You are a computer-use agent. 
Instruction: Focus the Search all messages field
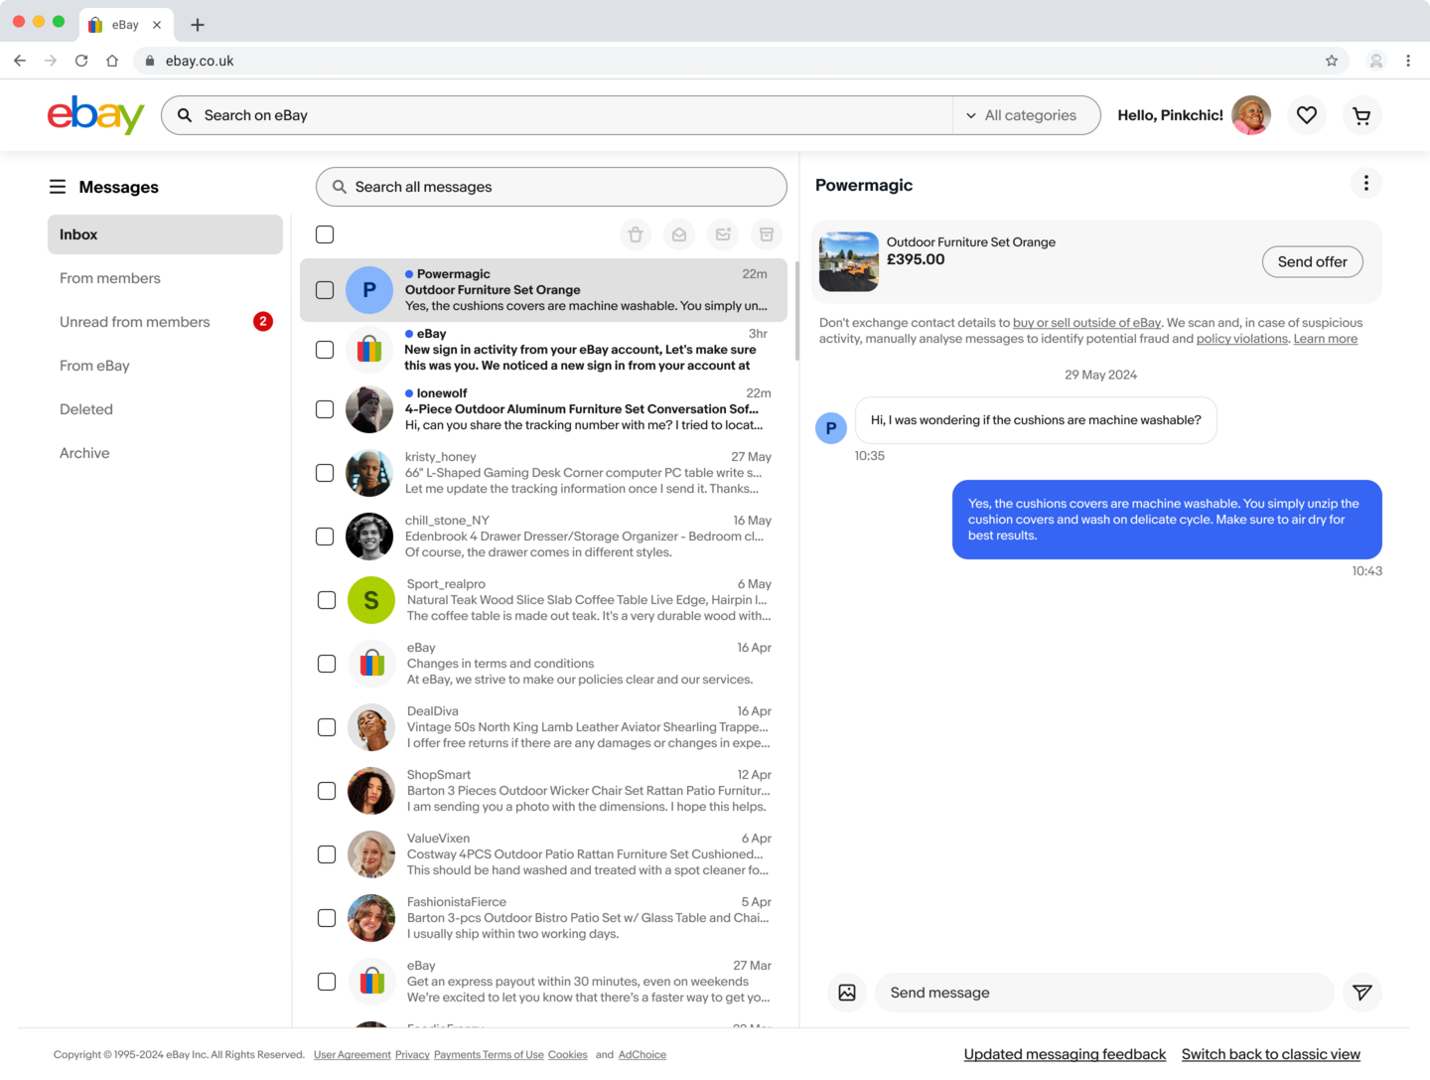pos(551,187)
